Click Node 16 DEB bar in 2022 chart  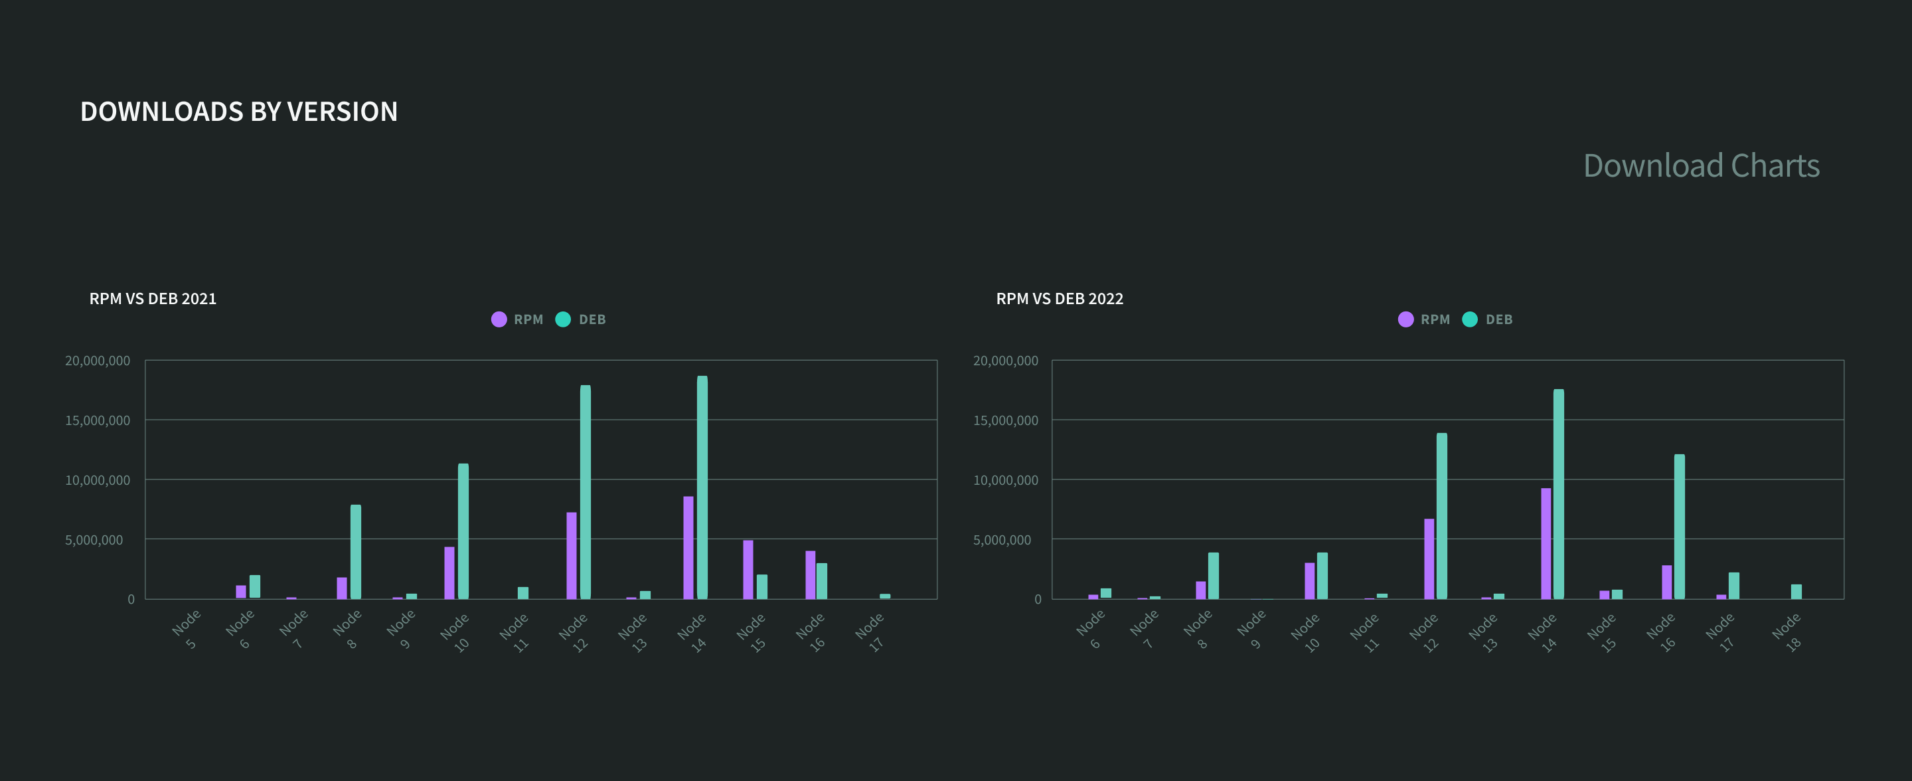1679,527
